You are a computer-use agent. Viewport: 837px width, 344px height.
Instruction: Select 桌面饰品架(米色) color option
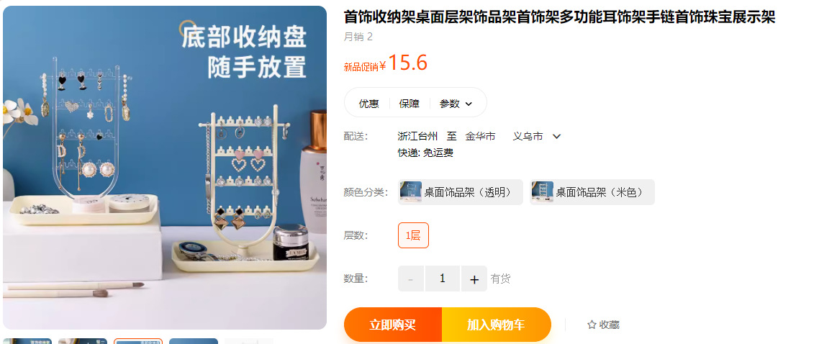click(x=592, y=191)
